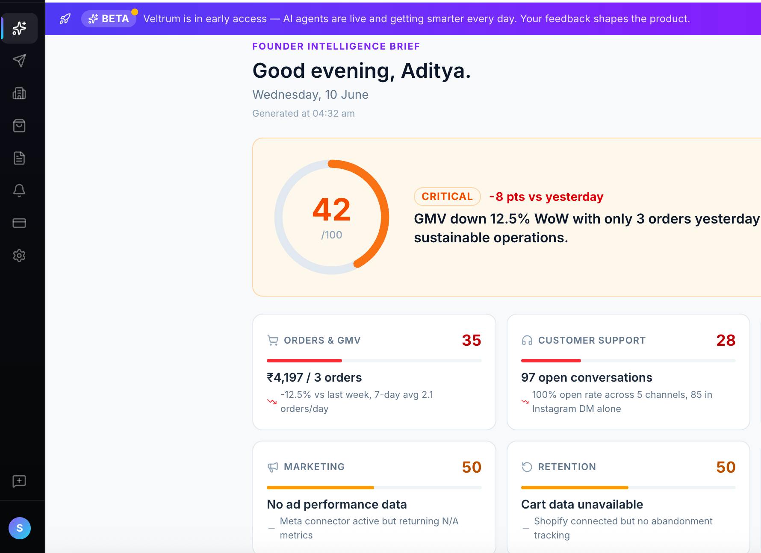Open the AI sparkles sidebar icon

coord(19,28)
